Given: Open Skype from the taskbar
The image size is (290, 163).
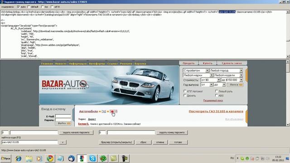Looking at the screenshot, I should coord(92,158).
